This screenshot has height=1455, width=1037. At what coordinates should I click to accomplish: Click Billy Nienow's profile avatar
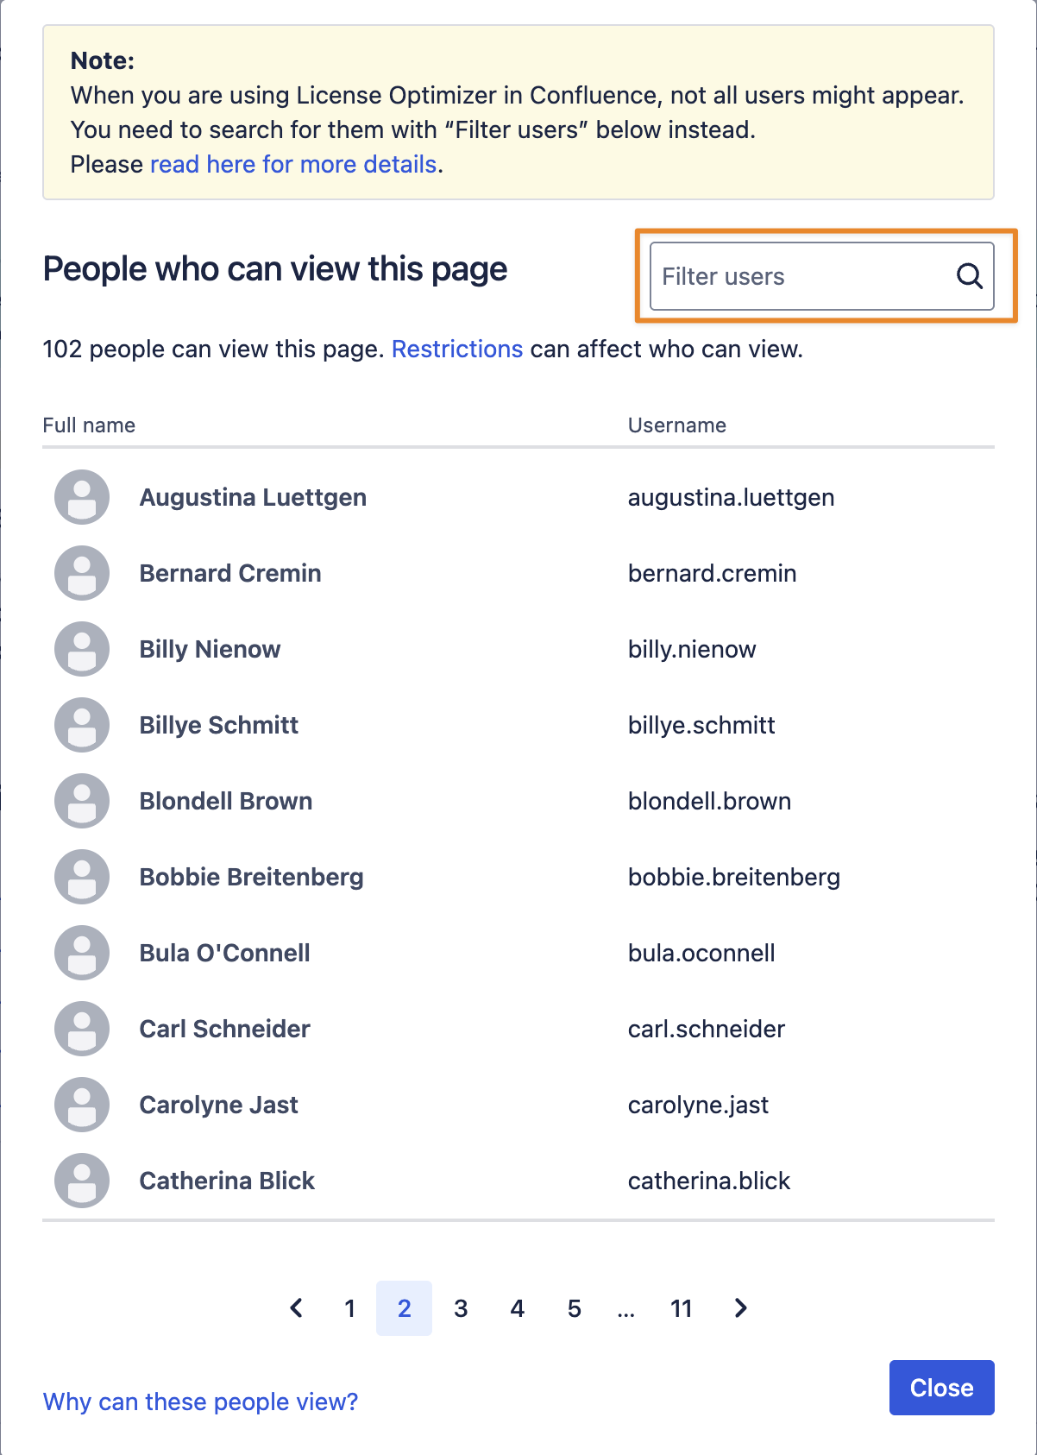click(x=82, y=649)
